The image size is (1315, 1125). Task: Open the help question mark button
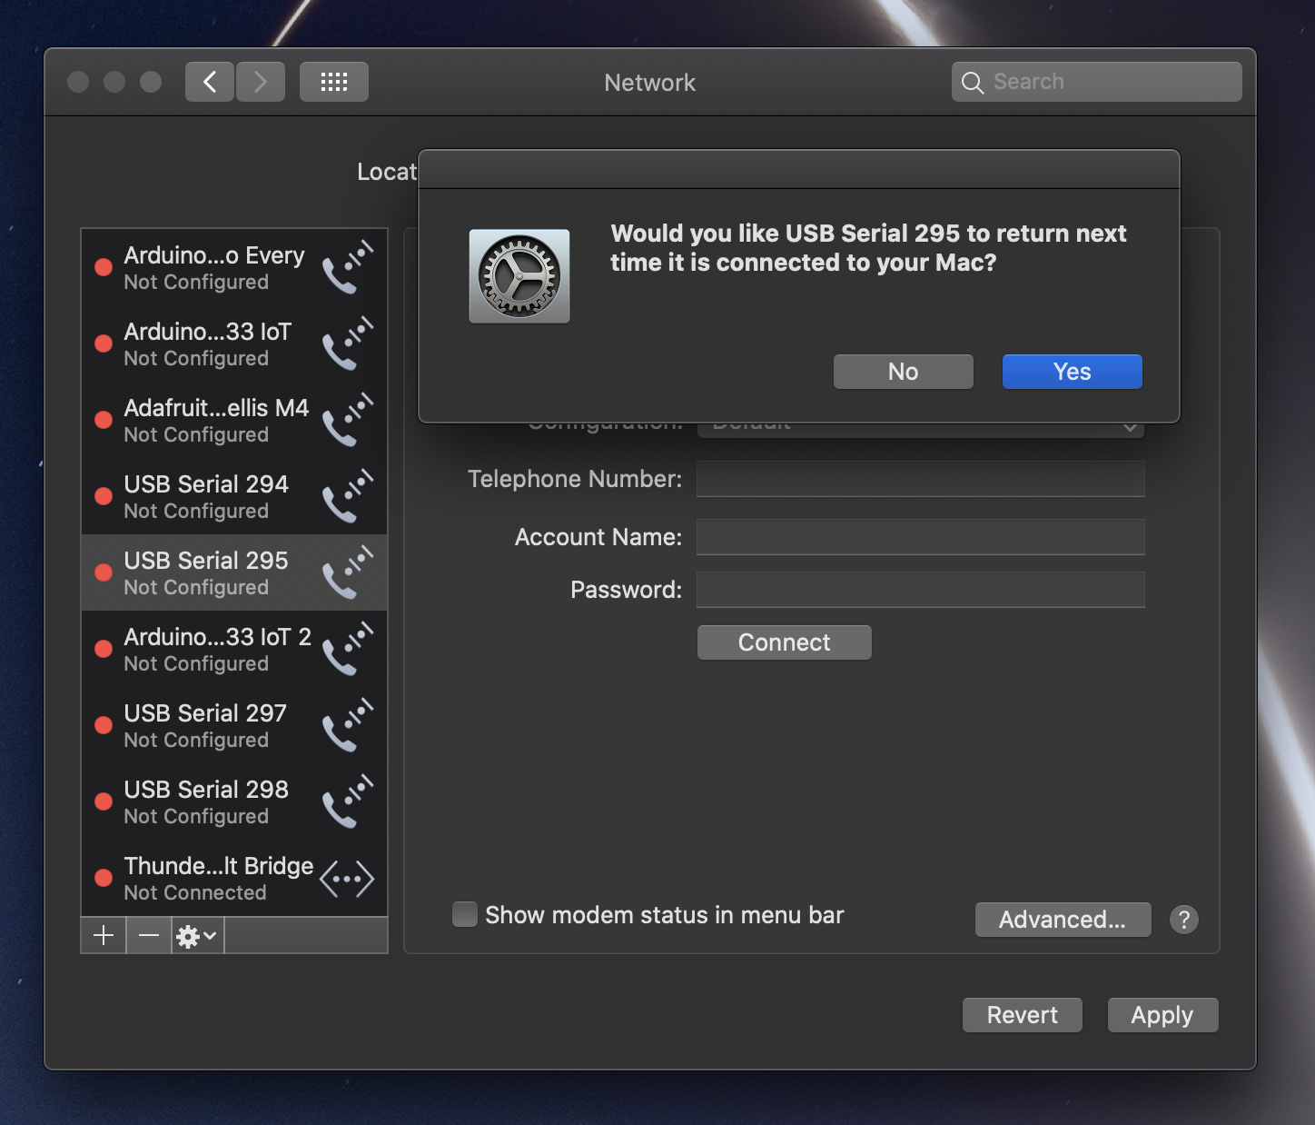pos(1183,920)
